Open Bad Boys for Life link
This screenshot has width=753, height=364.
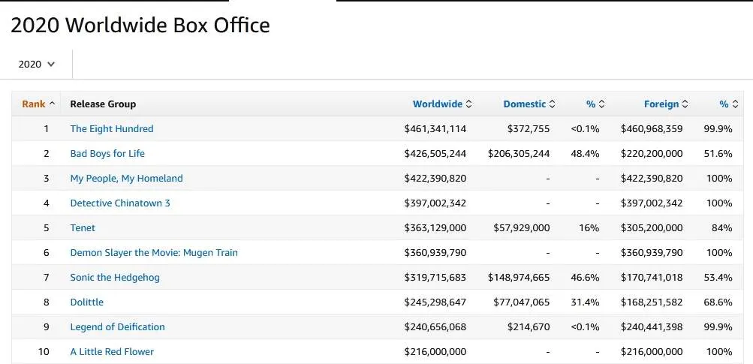click(107, 154)
